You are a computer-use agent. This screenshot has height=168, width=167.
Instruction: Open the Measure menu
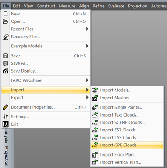click(x=67, y=6)
